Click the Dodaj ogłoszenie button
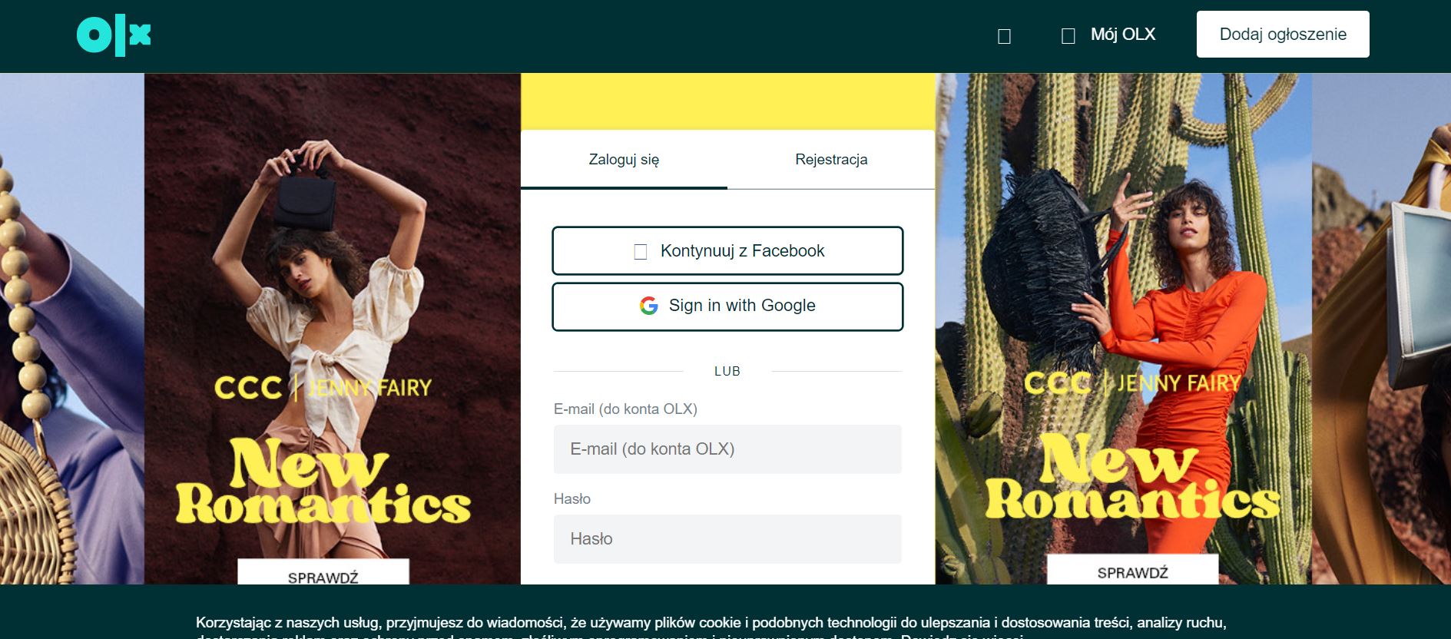 click(1283, 34)
